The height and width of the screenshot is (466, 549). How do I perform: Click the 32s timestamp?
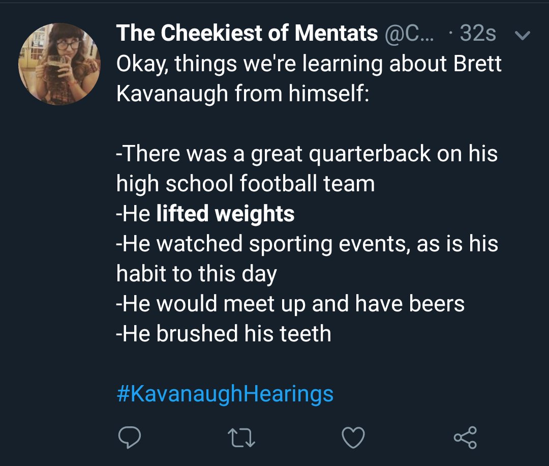[x=477, y=34]
